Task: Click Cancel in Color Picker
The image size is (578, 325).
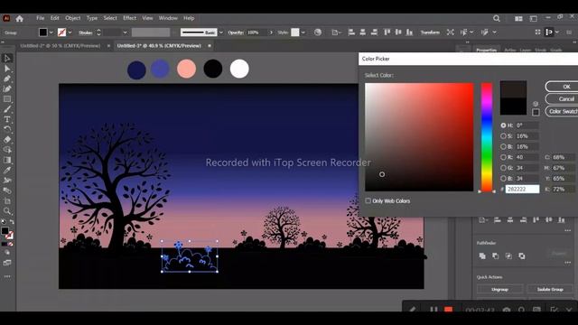Action: (562, 98)
